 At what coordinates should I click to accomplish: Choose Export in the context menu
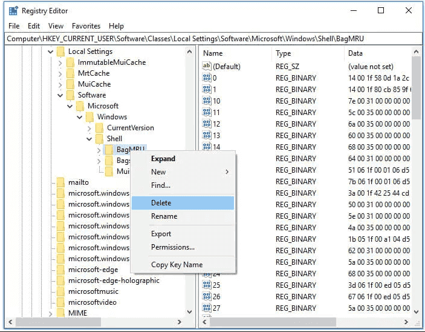(183, 234)
